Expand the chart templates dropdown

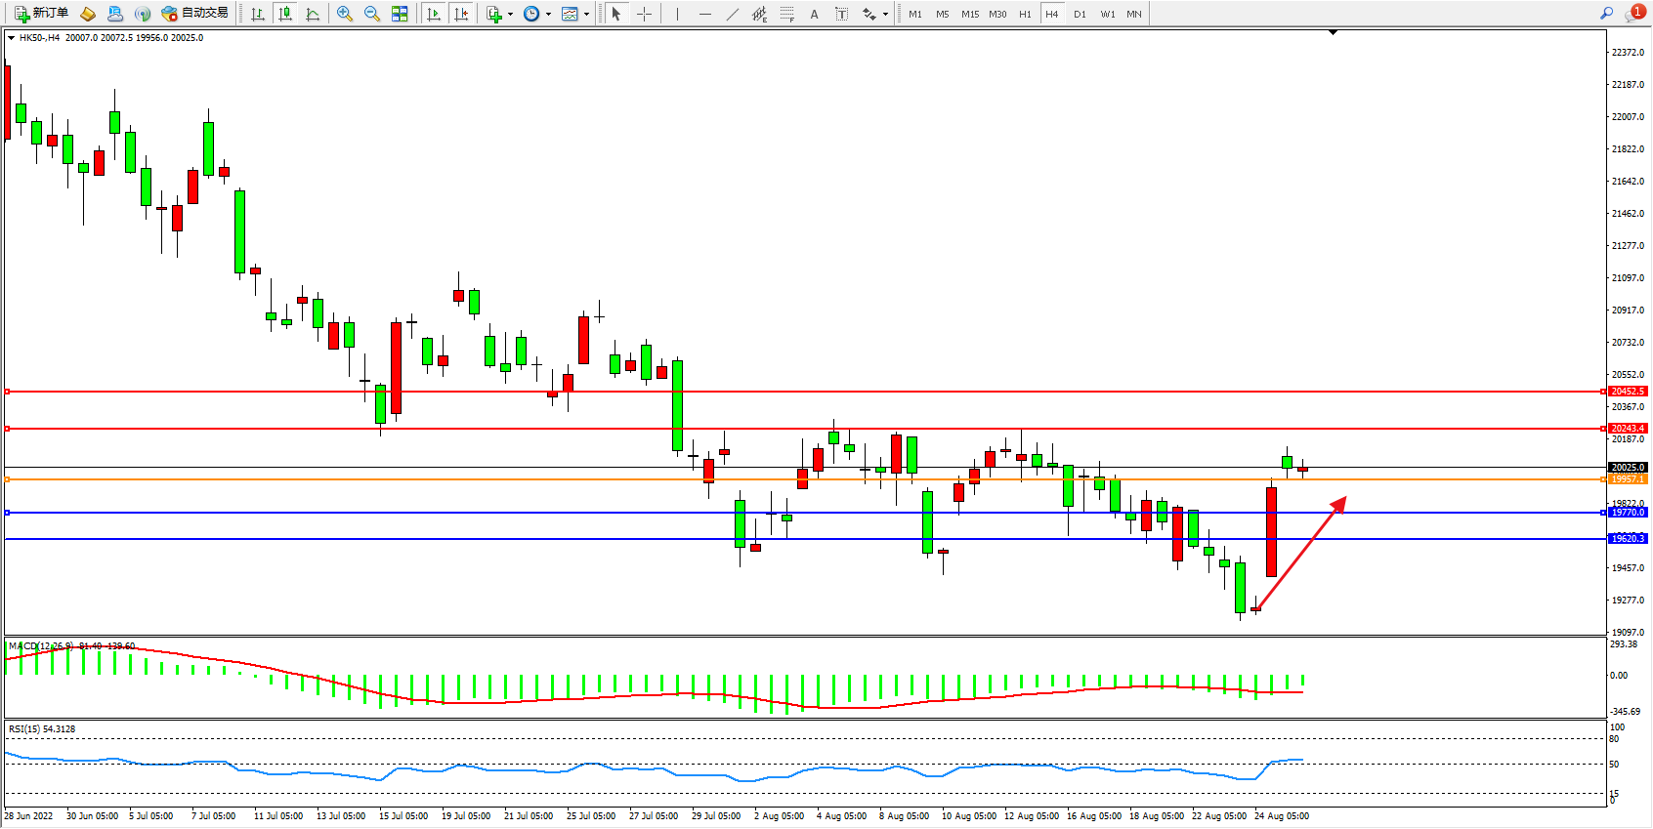[586, 14]
